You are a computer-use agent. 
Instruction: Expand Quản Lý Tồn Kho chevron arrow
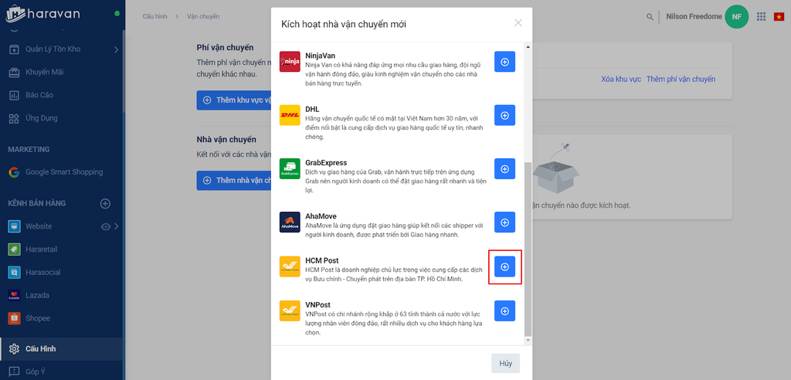click(116, 49)
